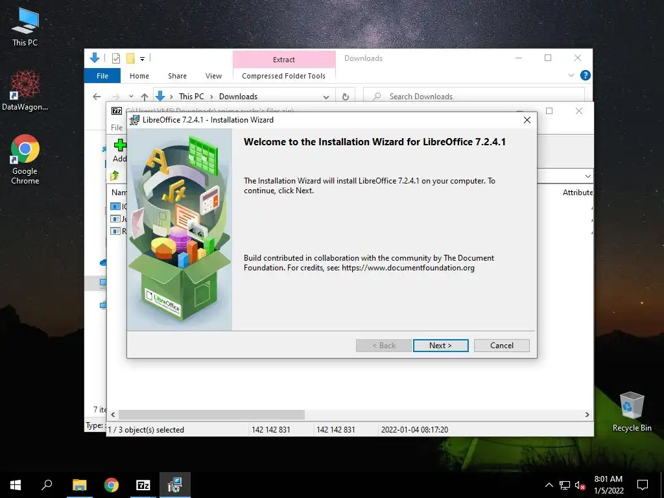Click the taskbar search icon
The width and height of the screenshot is (664, 498).
[x=47, y=485]
